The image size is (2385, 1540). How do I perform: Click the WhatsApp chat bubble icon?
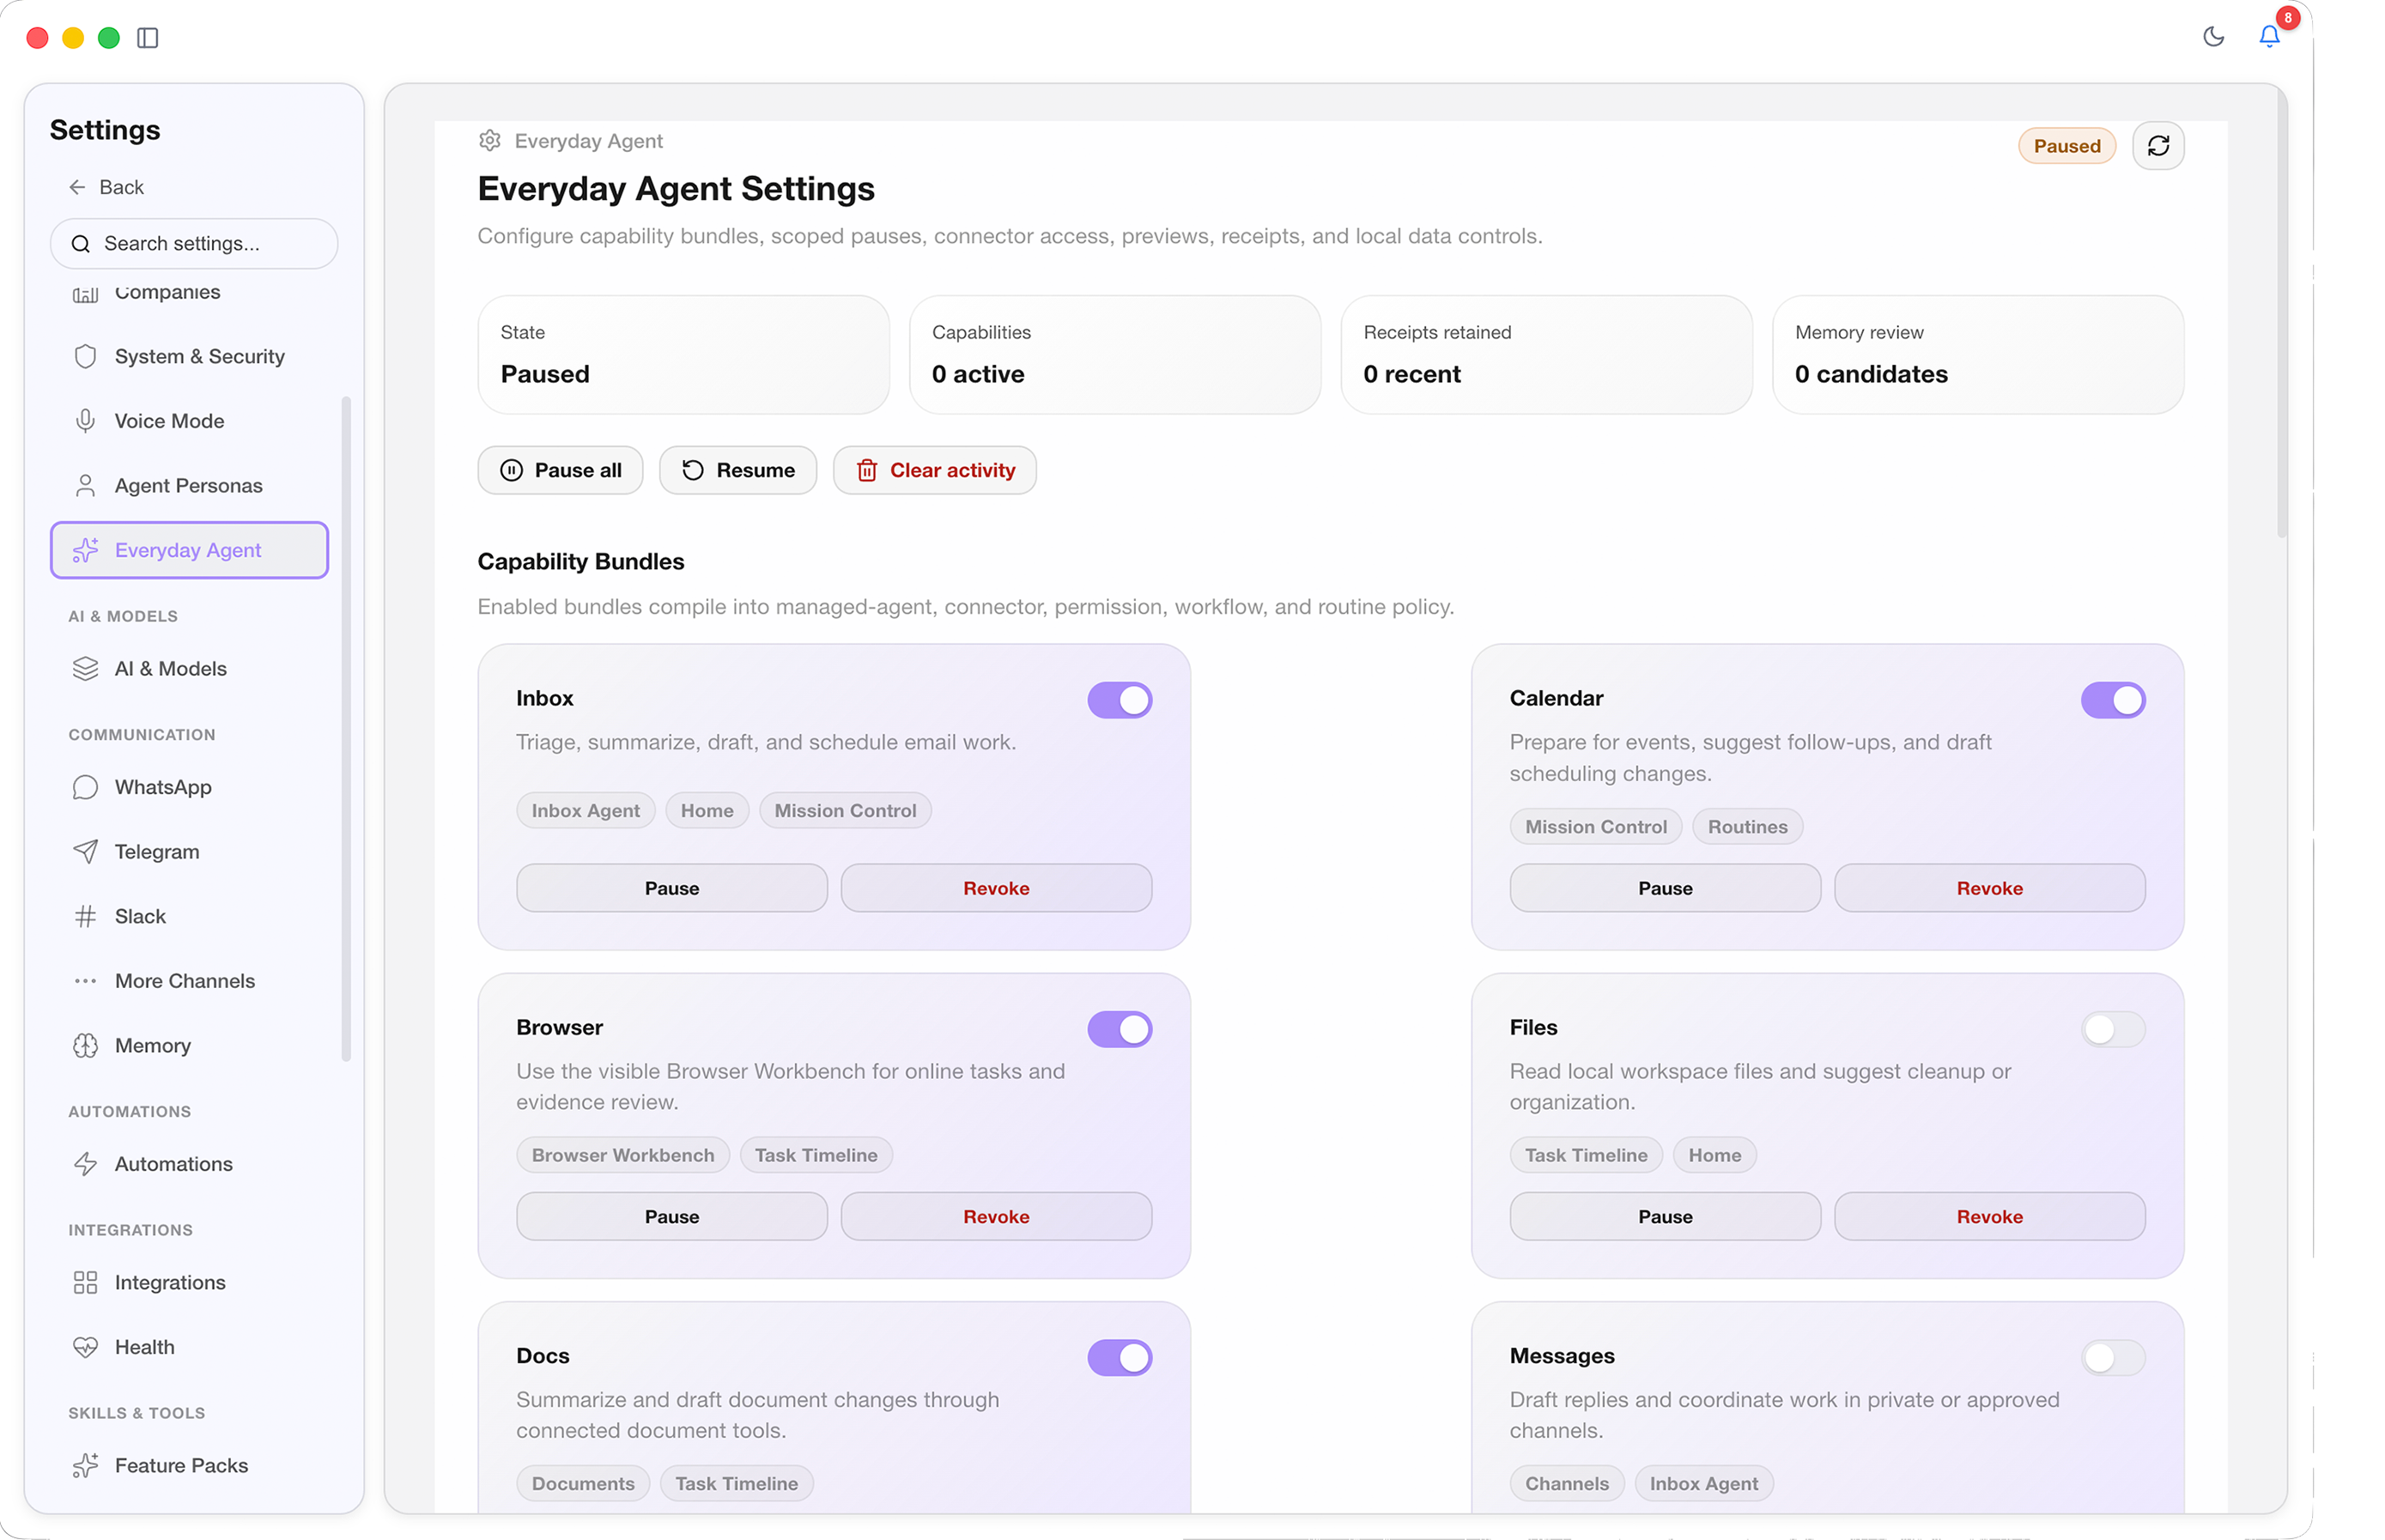tap(85, 788)
